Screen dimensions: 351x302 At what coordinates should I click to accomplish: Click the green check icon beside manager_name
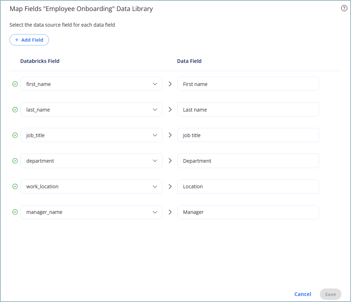[x=15, y=212]
